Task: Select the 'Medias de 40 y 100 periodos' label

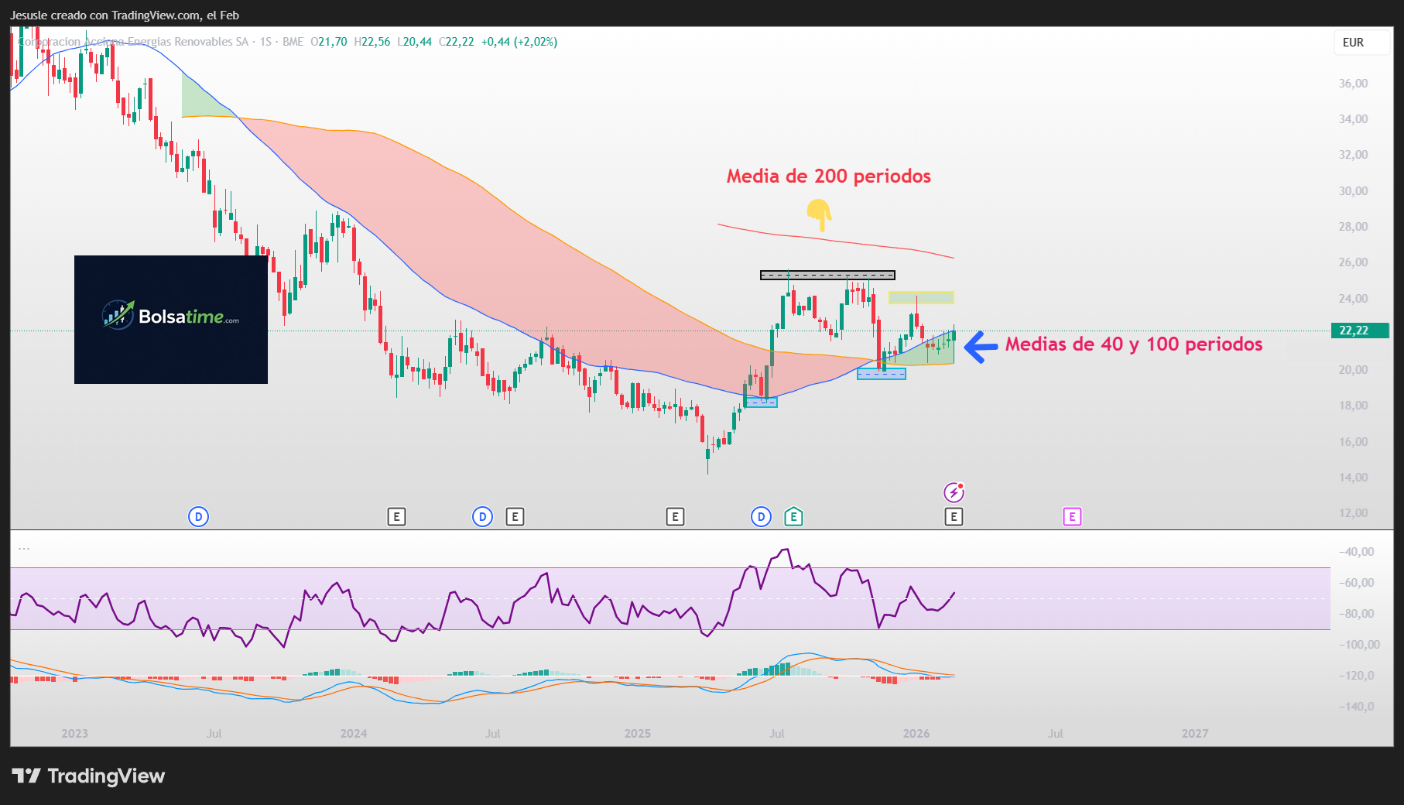Action: click(1133, 344)
